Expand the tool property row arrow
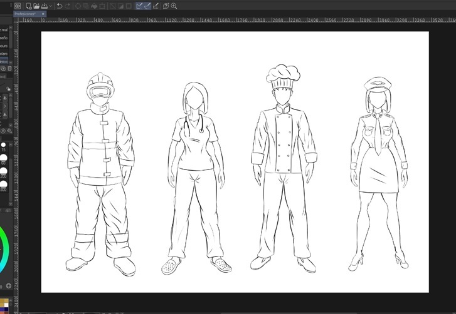Image resolution: width=456 pixels, height=314 pixels. click(x=5, y=106)
